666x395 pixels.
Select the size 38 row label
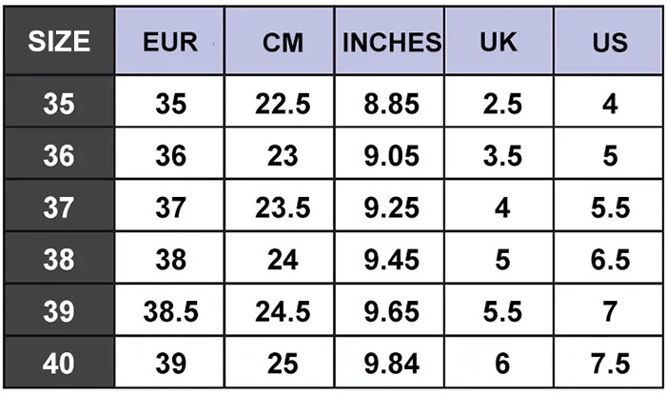(x=59, y=259)
